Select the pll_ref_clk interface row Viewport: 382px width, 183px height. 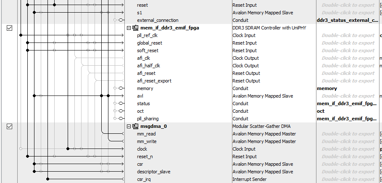(147, 35)
